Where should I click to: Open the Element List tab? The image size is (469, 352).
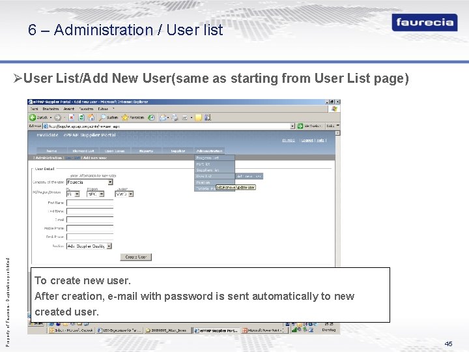pos(83,151)
